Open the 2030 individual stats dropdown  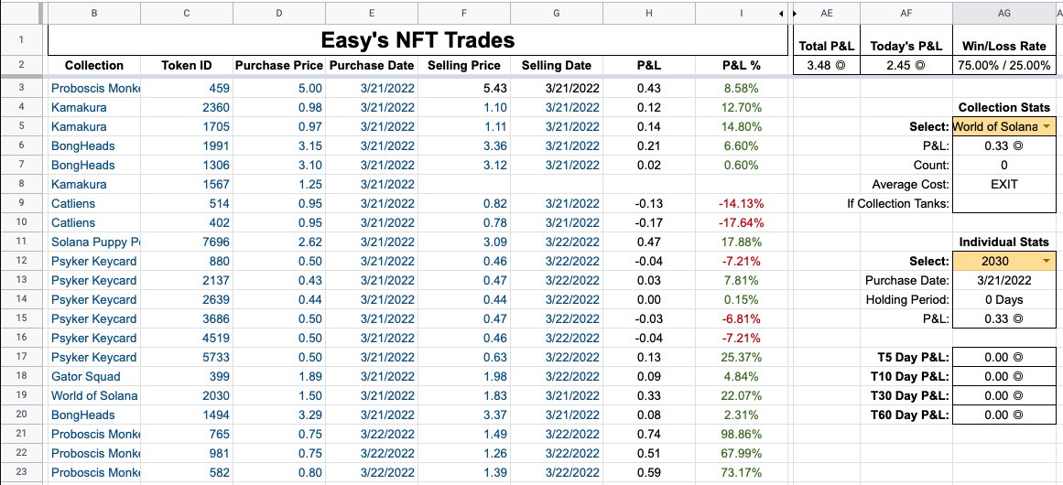(x=1047, y=262)
